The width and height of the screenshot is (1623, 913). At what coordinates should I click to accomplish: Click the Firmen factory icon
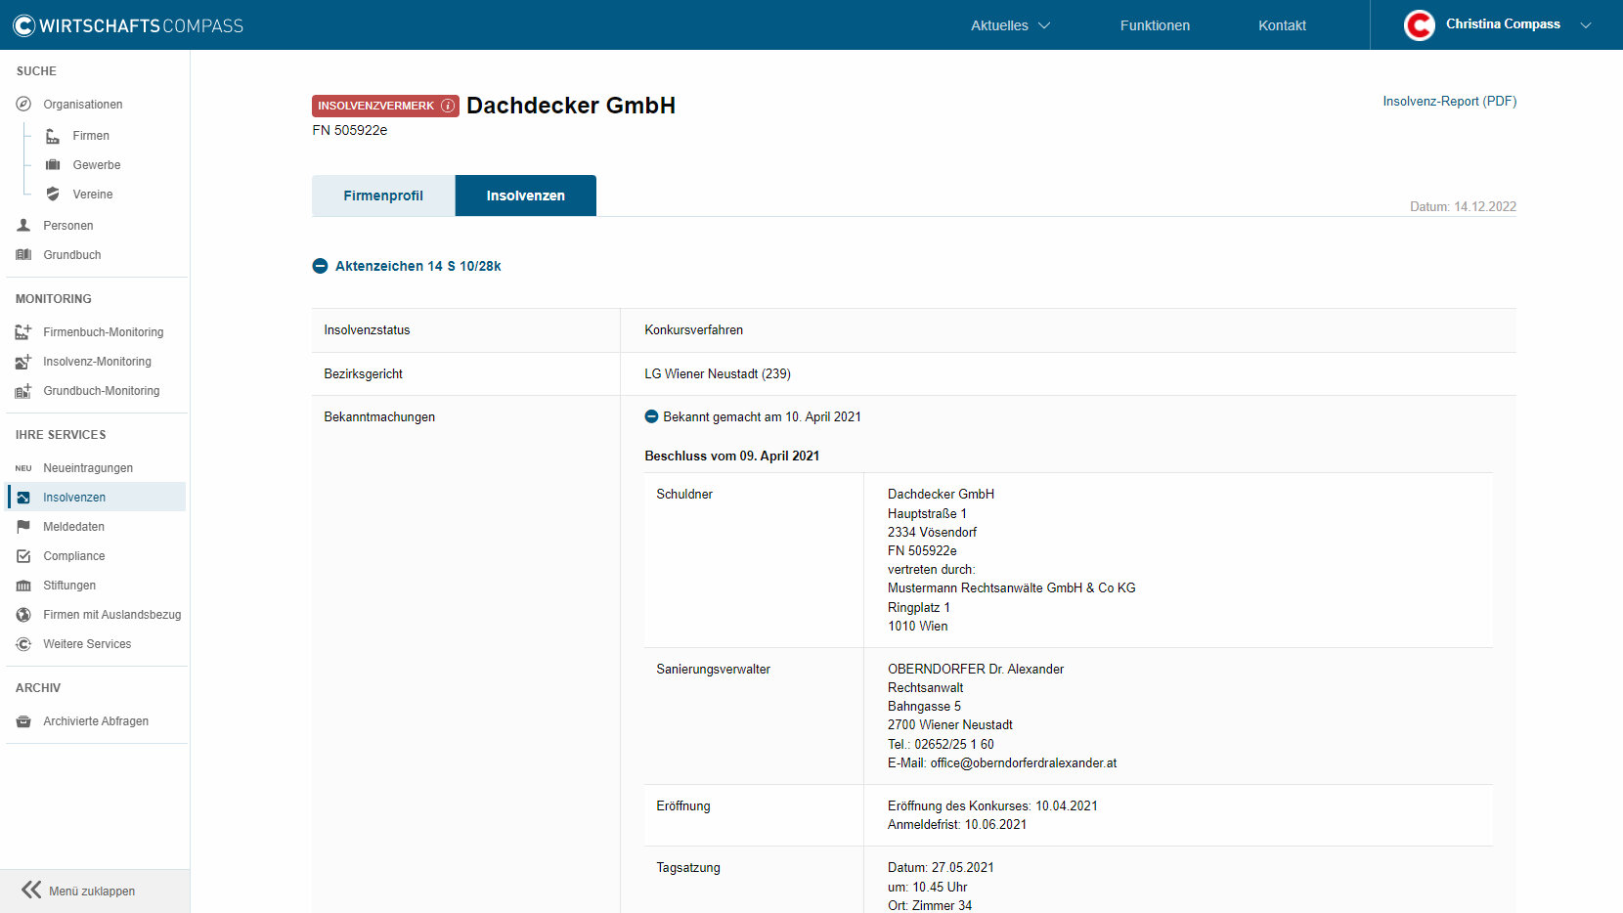(x=53, y=136)
